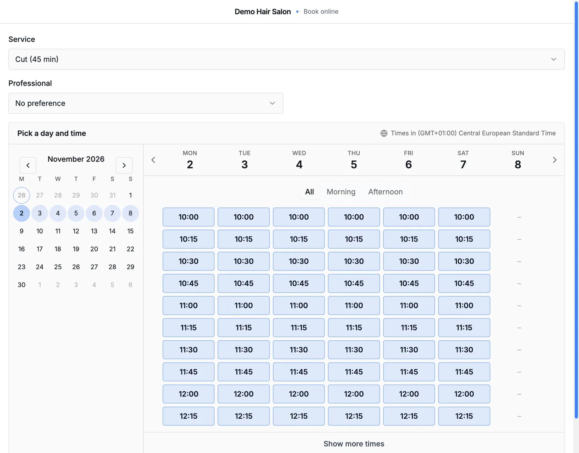Screen dimensions: 579x453
Task: Click the WED 4 column header
Action: 299,160
